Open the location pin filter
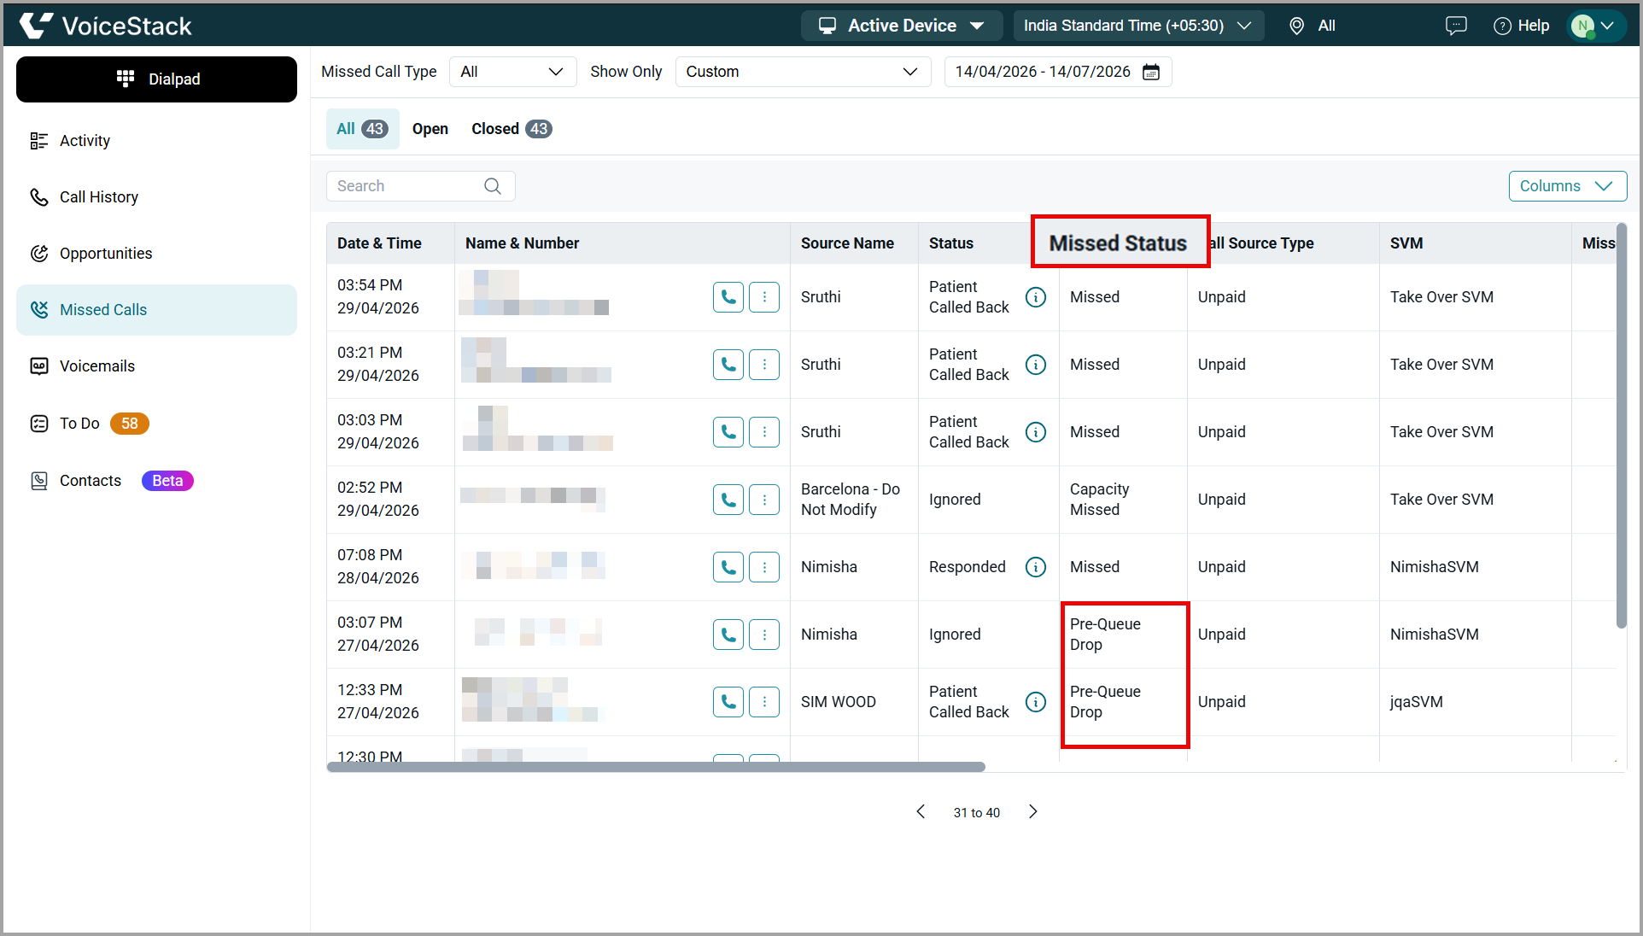1643x936 pixels. [1296, 26]
